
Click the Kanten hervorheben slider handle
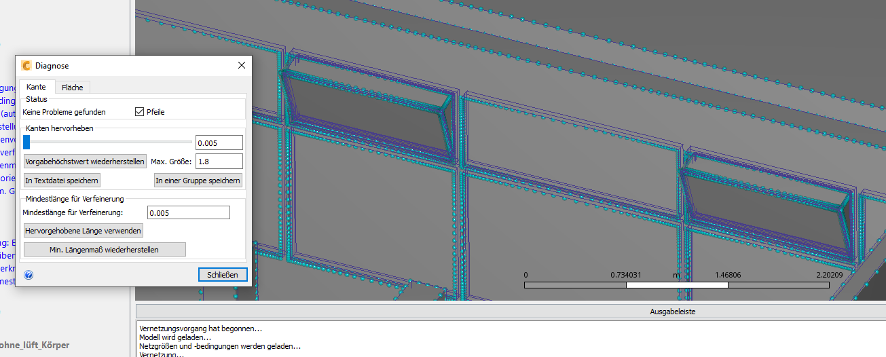(26, 142)
